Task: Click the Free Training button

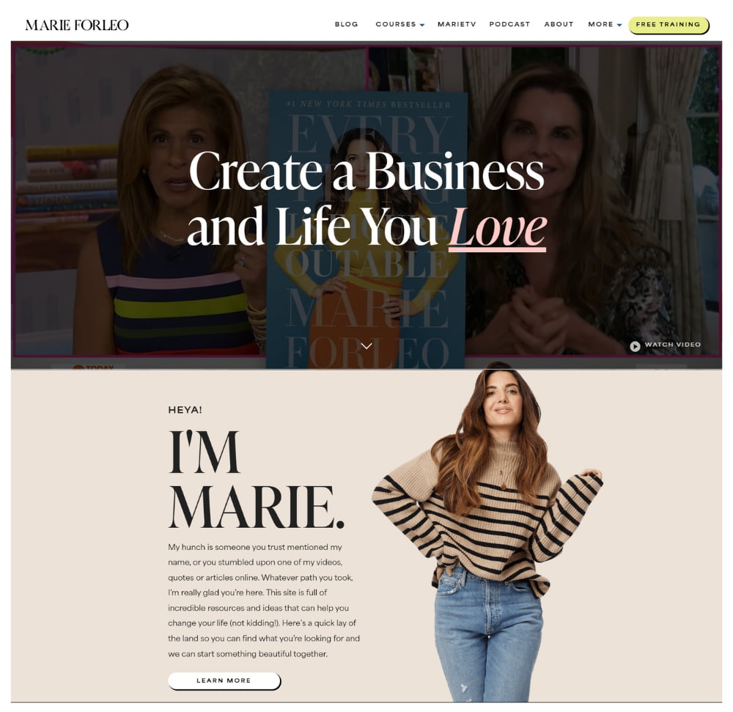Action: coord(668,25)
